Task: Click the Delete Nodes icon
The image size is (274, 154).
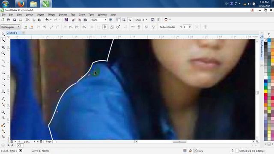Action: tap(31, 27)
